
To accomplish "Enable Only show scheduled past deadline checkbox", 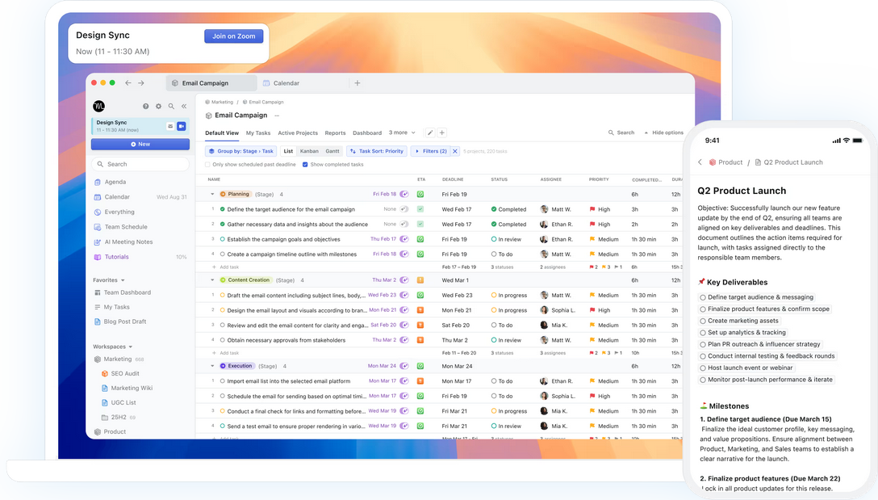I will tap(208, 165).
